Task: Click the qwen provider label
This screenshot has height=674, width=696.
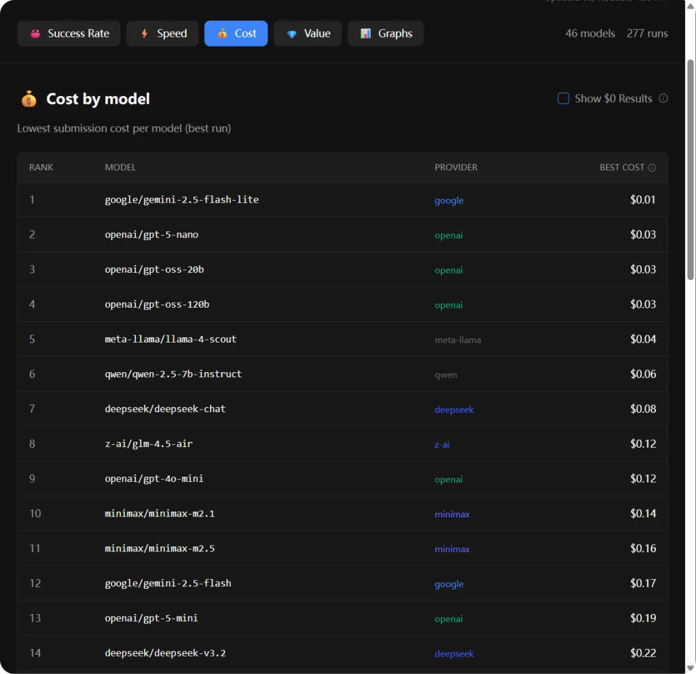Action: pyautogui.click(x=446, y=375)
